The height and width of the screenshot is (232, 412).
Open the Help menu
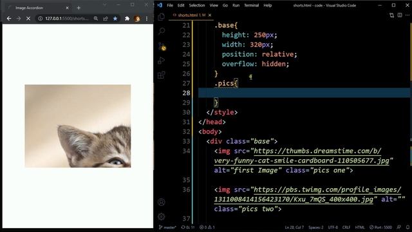pos(268,5)
